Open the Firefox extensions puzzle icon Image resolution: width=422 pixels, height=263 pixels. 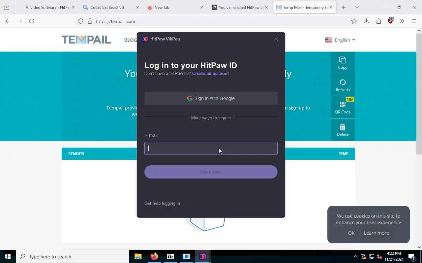click(x=378, y=21)
